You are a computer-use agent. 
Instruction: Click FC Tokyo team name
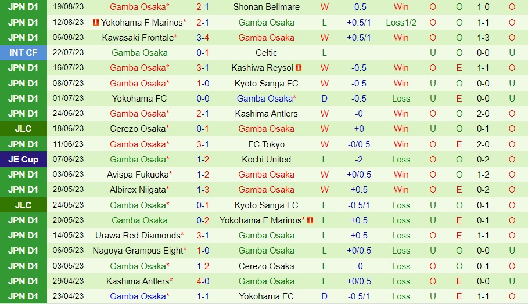point(266,144)
